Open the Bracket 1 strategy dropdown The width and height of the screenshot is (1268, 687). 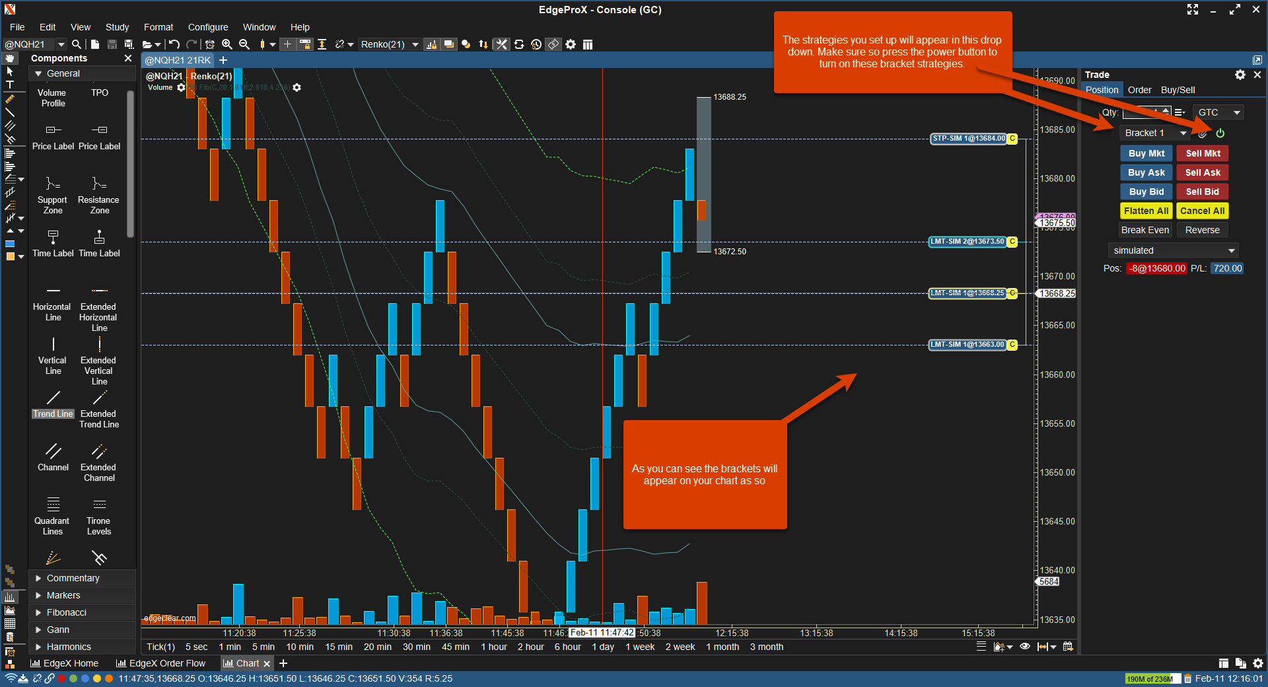1154,133
